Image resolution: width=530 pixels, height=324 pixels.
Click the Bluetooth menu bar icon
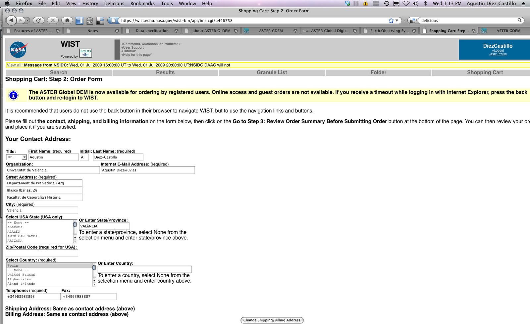pyautogui.click(x=426, y=3)
